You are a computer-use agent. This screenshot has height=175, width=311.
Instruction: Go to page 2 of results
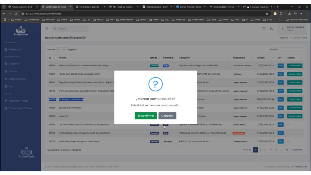click(260, 150)
